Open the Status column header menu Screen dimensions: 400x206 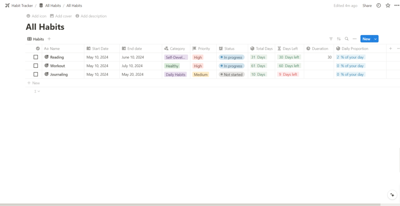click(232, 48)
